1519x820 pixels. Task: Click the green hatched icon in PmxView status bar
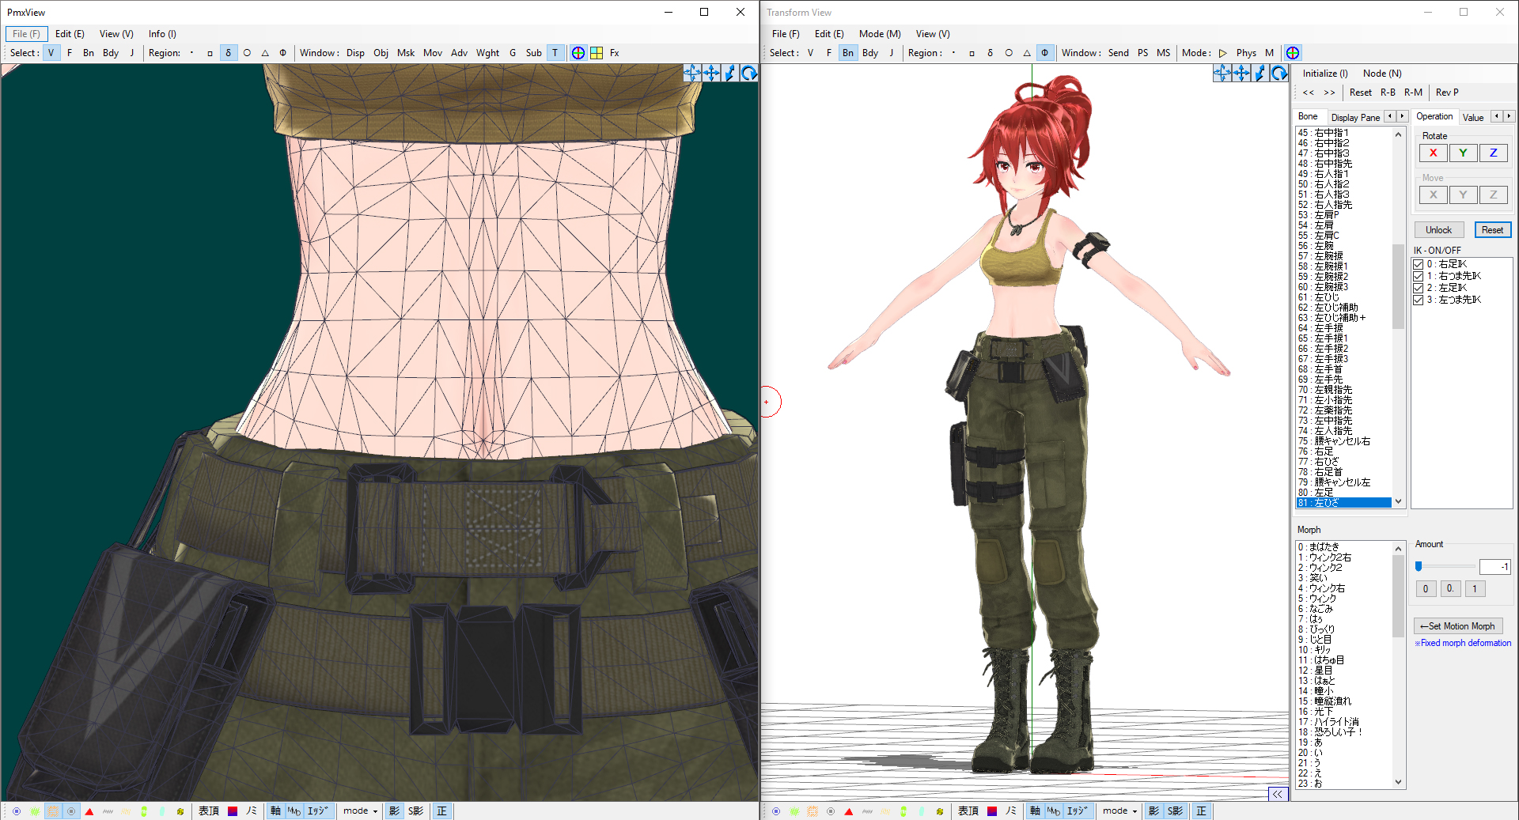pos(35,811)
